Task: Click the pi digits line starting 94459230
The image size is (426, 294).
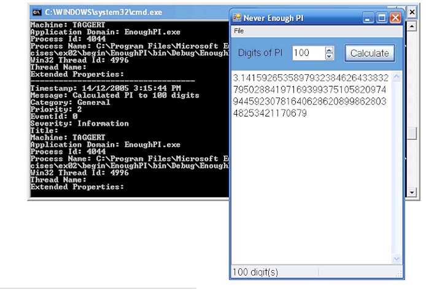Action: pyautogui.click(x=309, y=101)
